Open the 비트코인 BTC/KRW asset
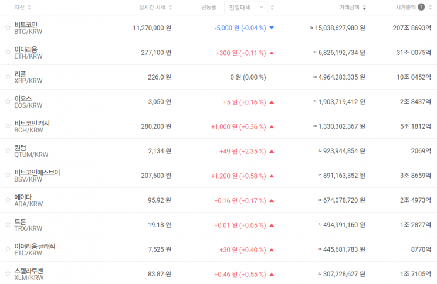Image resolution: width=437 pixels, height=284 pixels. pyautogui.click(x=28, y=28)
